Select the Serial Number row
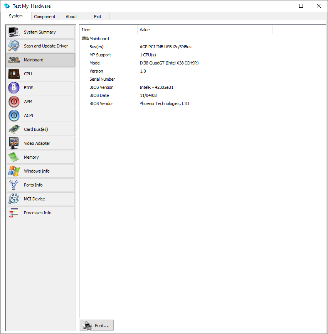 coord(102,79)
